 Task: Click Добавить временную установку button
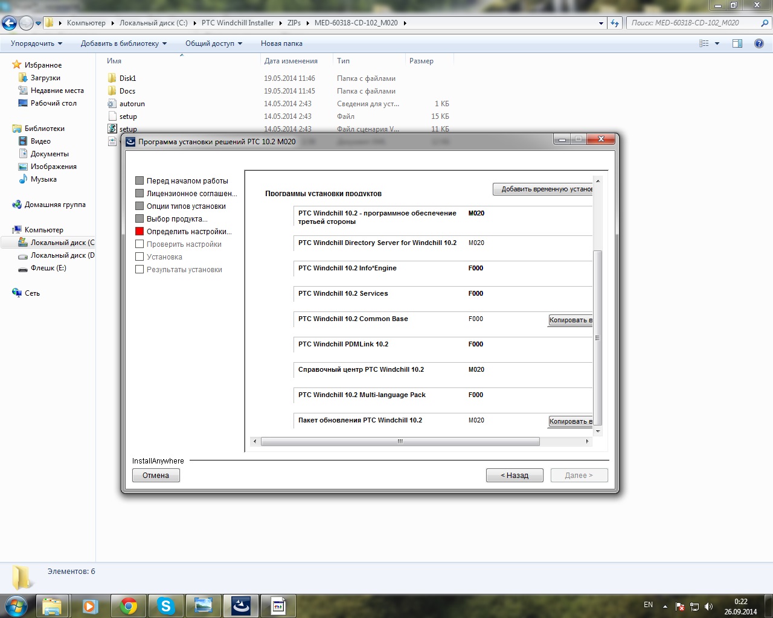(x=543, y=189)
